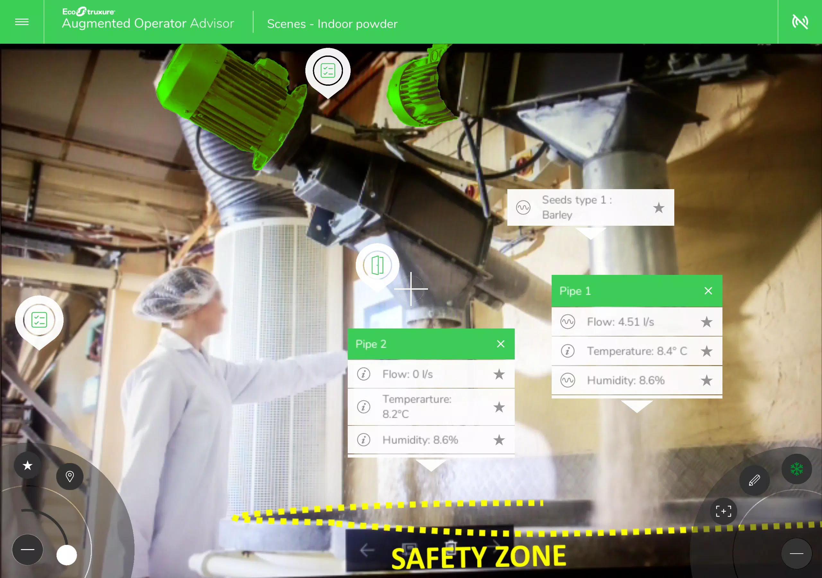Adjust the white slider knob on arc

coord(66,555)
